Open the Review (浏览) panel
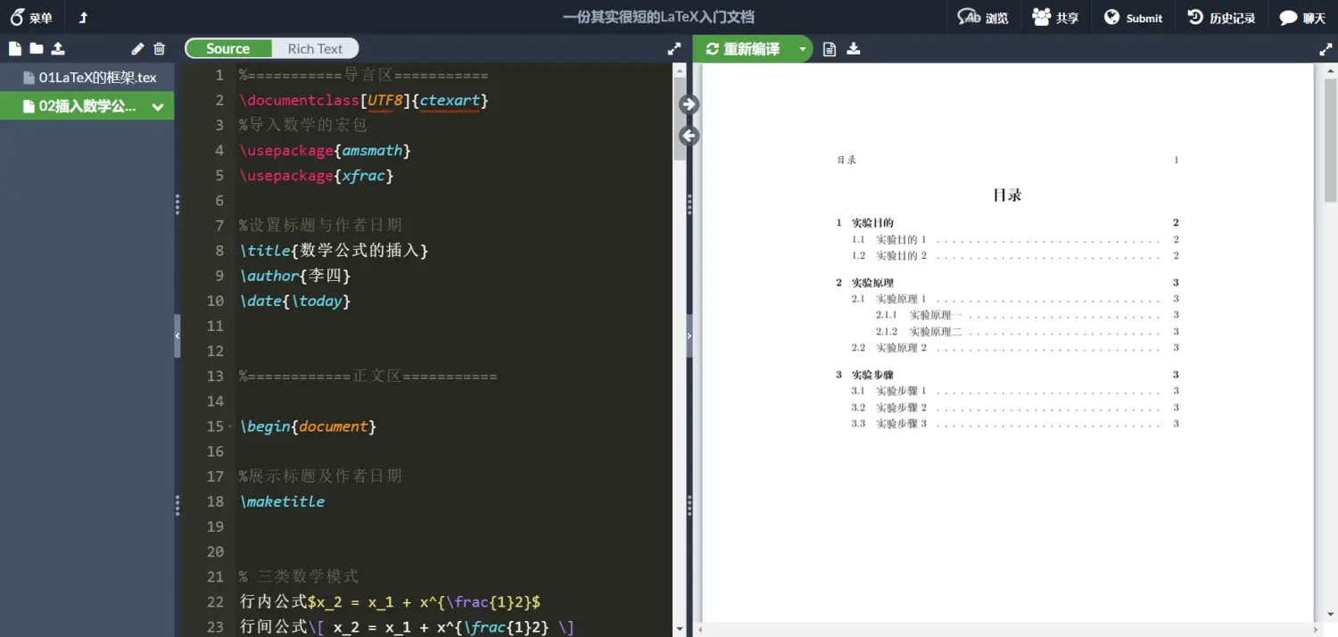Image resolution: width=1338 pixels, height=637 pixels. 983,18
